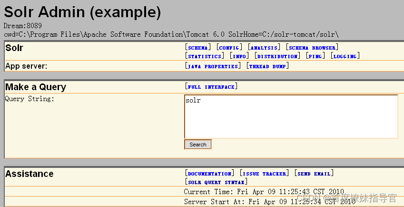This screenshot has height=207, width=404.
Task: Click the App server label
Action: coord(26,66)
